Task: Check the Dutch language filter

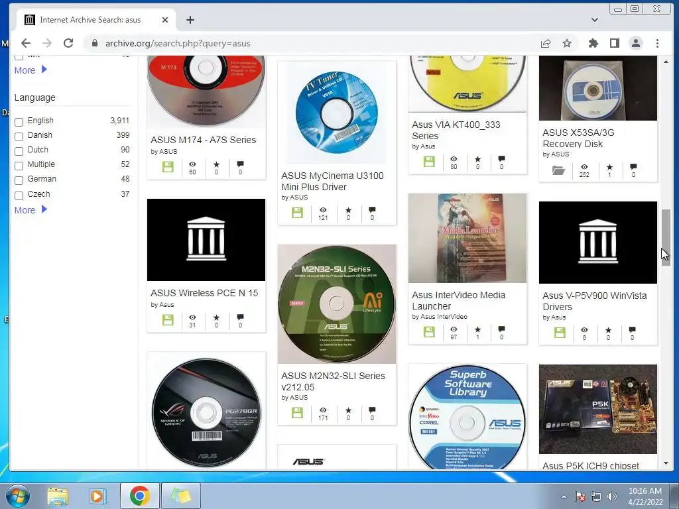Action: click(x=19, y=152)
